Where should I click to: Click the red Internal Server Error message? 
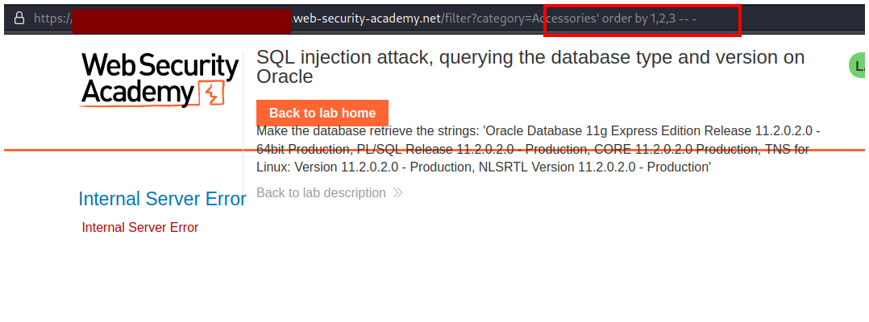[140, 227]
